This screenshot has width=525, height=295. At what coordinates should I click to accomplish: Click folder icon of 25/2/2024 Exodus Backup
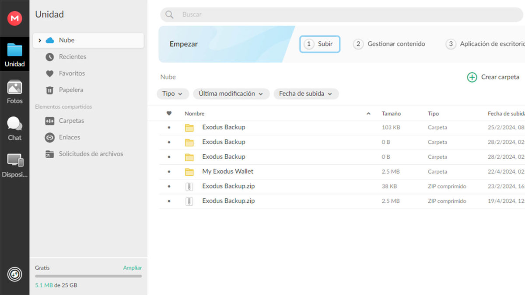(x=189, y=128)
